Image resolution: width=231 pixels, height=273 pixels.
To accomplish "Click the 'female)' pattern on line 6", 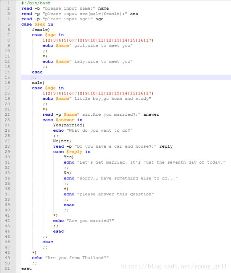I will pyautogui.click(x=41, y=29).
